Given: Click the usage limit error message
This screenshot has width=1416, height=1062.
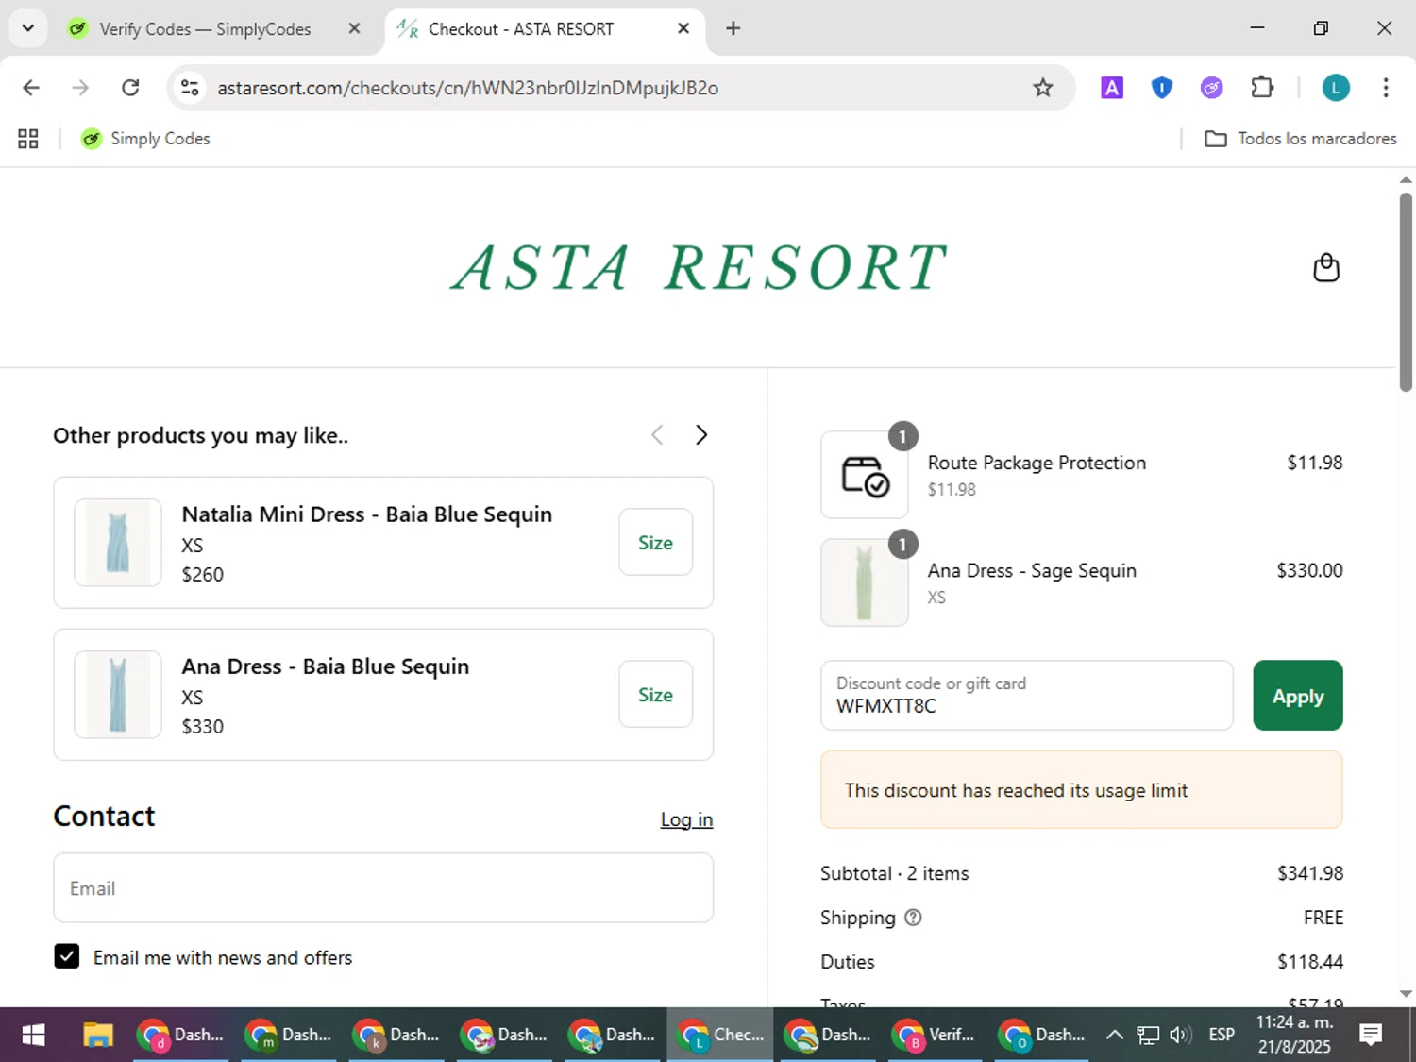Looking at the screenshot, I should tap(1082, 790).
